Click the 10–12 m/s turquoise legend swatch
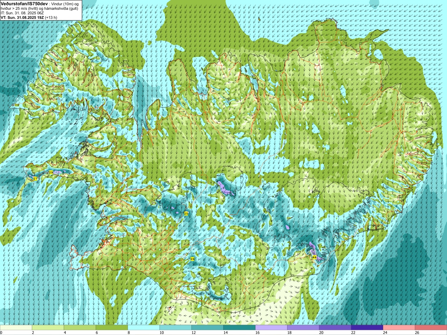This screenshot has width=447, height=335. click(x=175, y=328)
